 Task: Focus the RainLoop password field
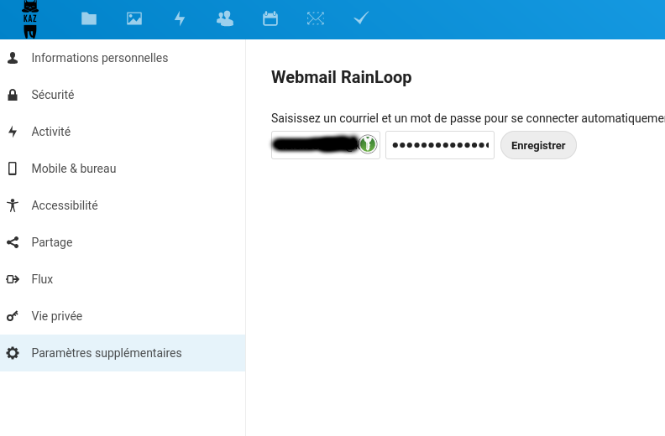click(439, 145)
